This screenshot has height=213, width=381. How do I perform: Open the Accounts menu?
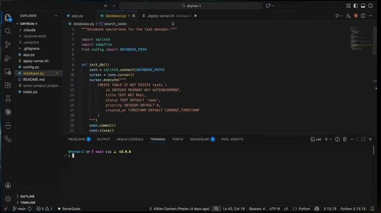coord(8,185)
